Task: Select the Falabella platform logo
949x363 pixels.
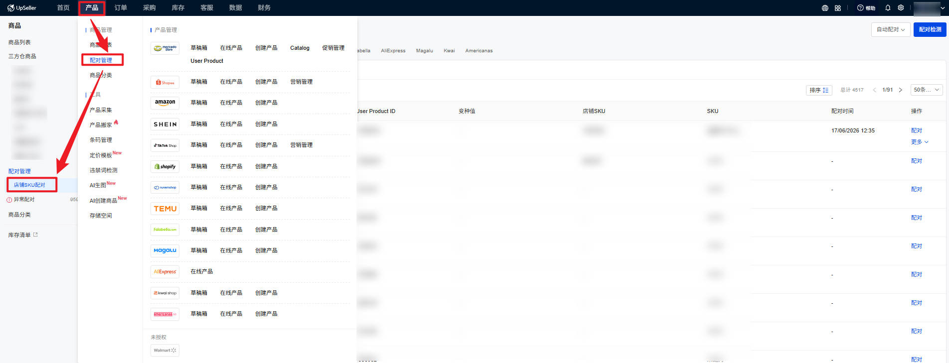Action: [165, 230]
